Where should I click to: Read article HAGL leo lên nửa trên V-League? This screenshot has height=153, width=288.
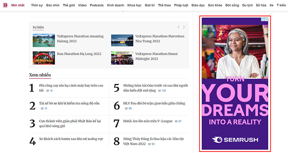(148, 121)
